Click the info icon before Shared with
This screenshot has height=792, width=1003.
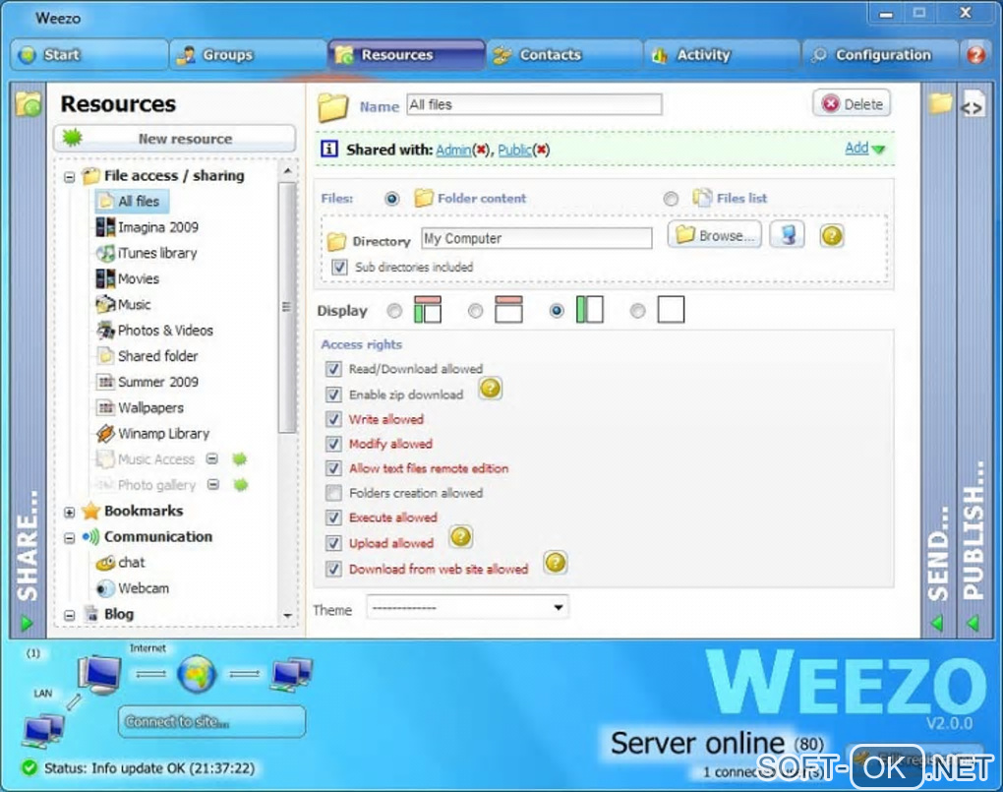tap(328, 150)
